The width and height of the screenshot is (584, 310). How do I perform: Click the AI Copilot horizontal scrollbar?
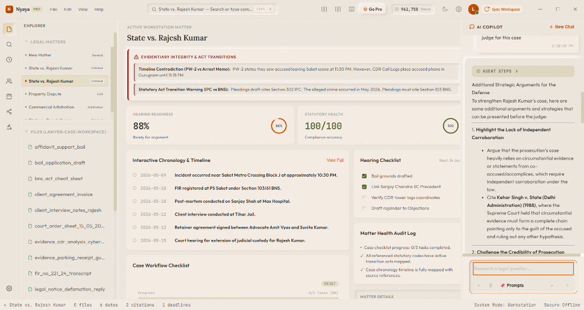click(521, 255)
